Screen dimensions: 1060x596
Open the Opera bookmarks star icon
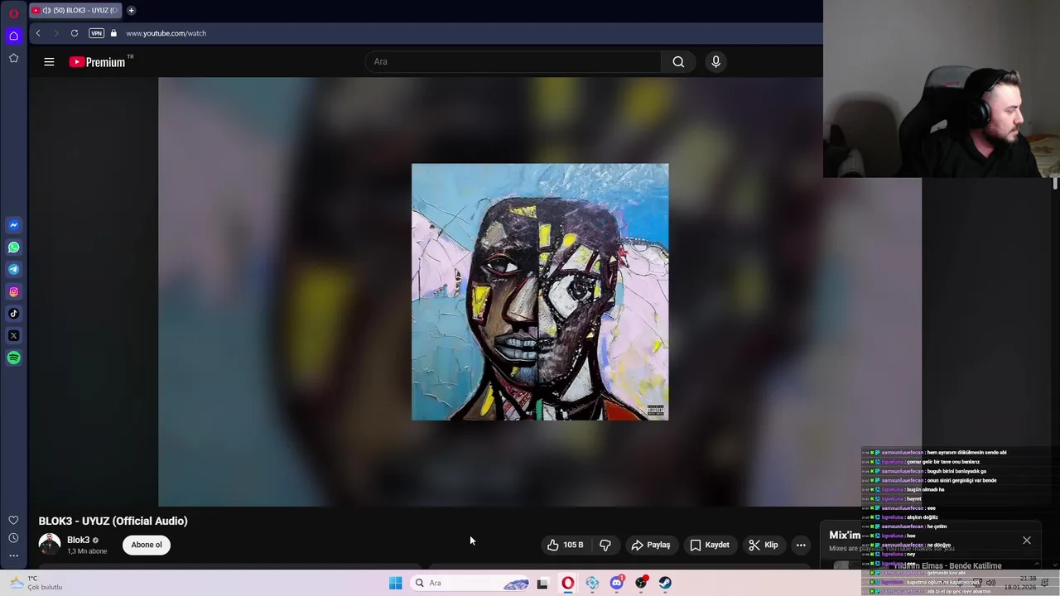[13, 58]
